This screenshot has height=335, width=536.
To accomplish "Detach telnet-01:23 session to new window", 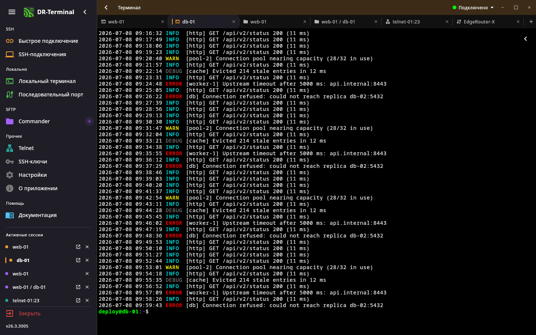I will (78, 300).
